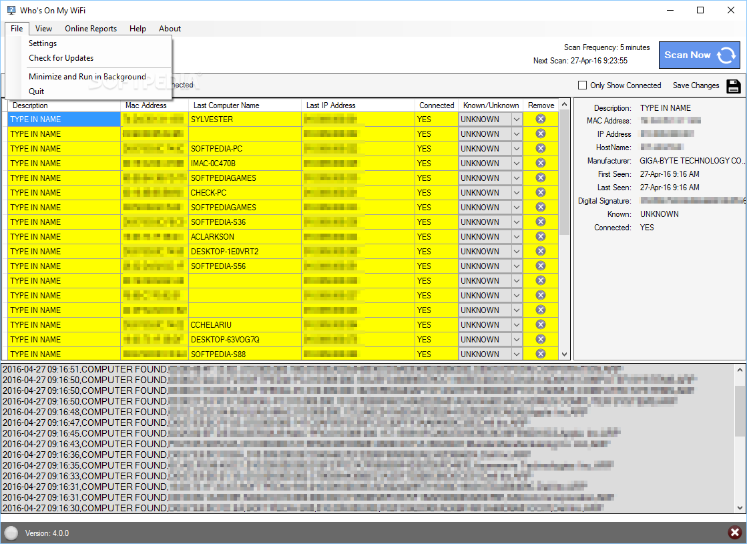Image resolution: width=747 pixels, height=544 pixels.
Task: Click Next Scan time text
Action: (580, 61)
